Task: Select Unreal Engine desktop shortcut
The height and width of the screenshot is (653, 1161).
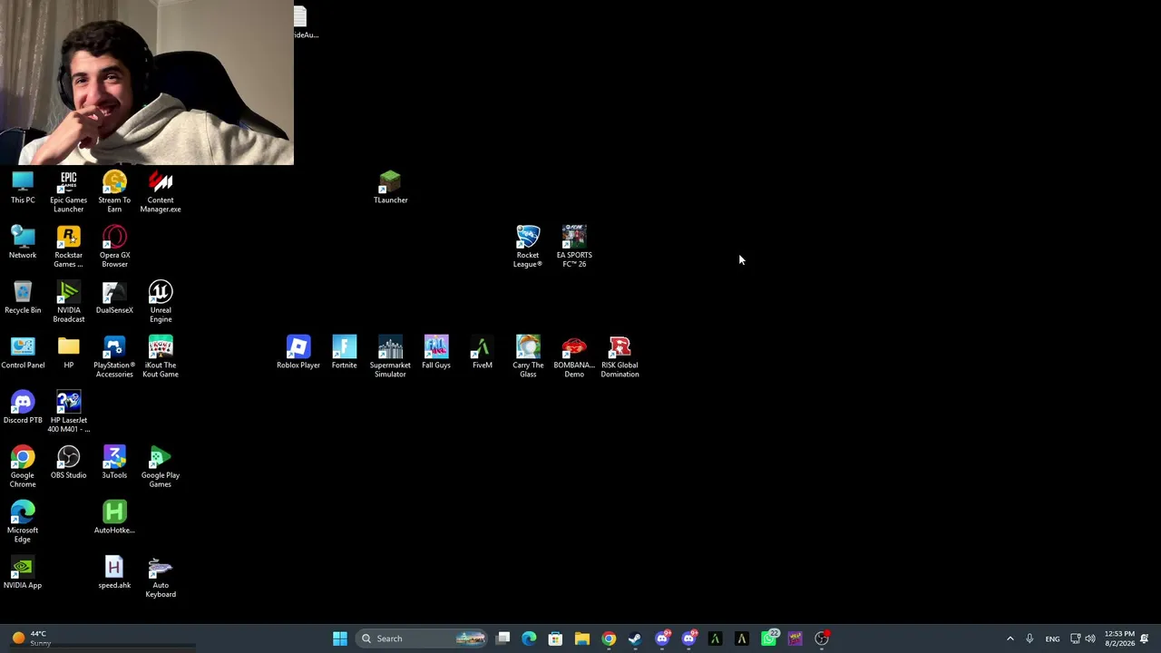Action: point(161,303)
